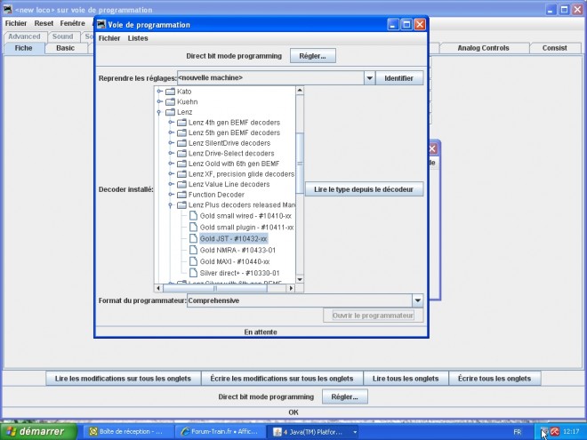Viewport: 587px width, 440px height.
Task: Select Gold MAXI - #10440-xx decoder
Action: [x=235, y=261]
